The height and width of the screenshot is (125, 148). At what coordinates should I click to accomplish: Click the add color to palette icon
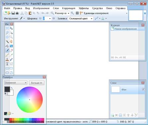point(6,113)
